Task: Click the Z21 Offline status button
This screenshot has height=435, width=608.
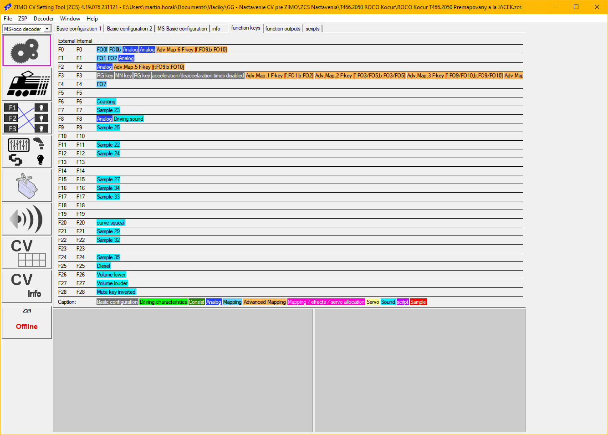Action: 26,322
